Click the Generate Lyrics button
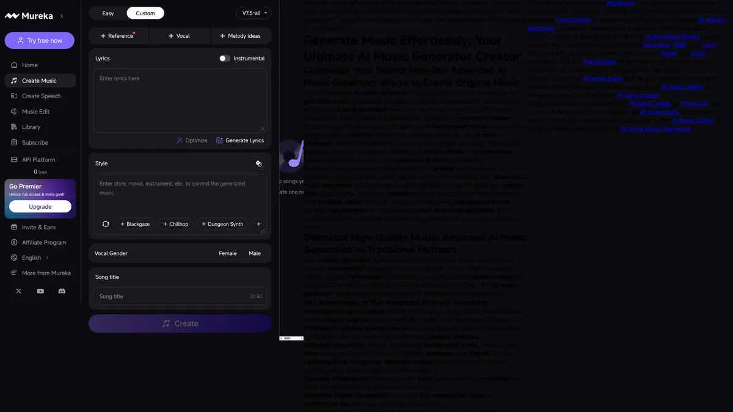Image resolution: width=733 pixels, height=412 pixels. click(x=240, y=140)
